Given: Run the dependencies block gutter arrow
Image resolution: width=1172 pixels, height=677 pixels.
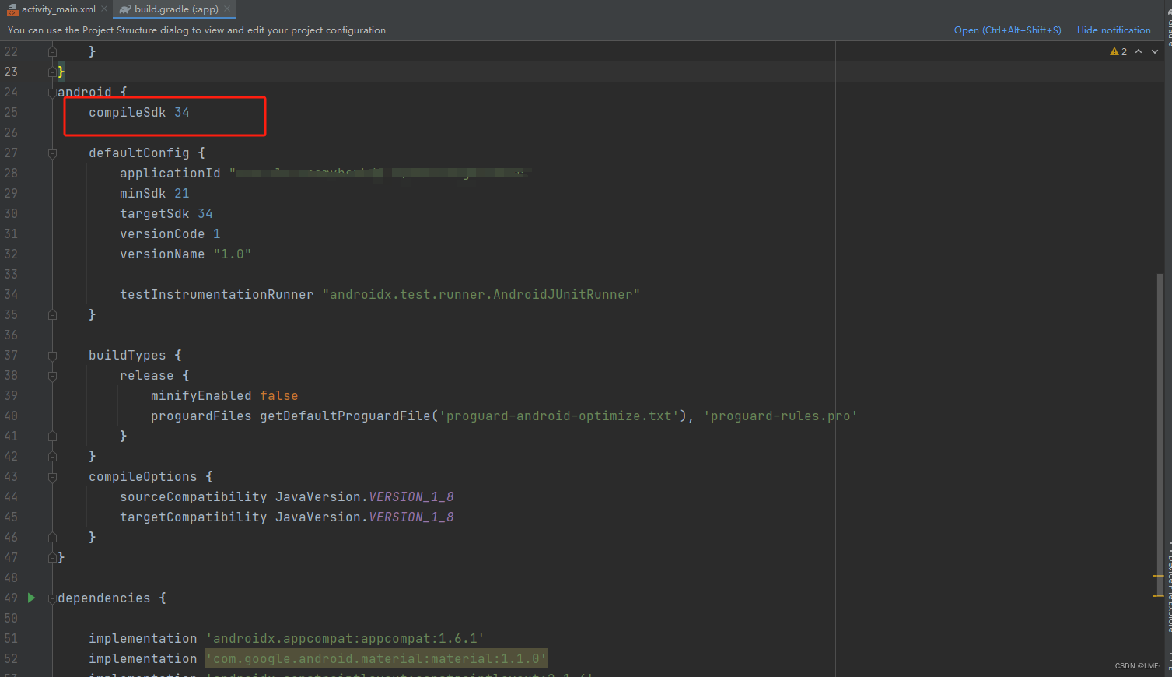Looking at the screenshot, I should tap(31, 598).
